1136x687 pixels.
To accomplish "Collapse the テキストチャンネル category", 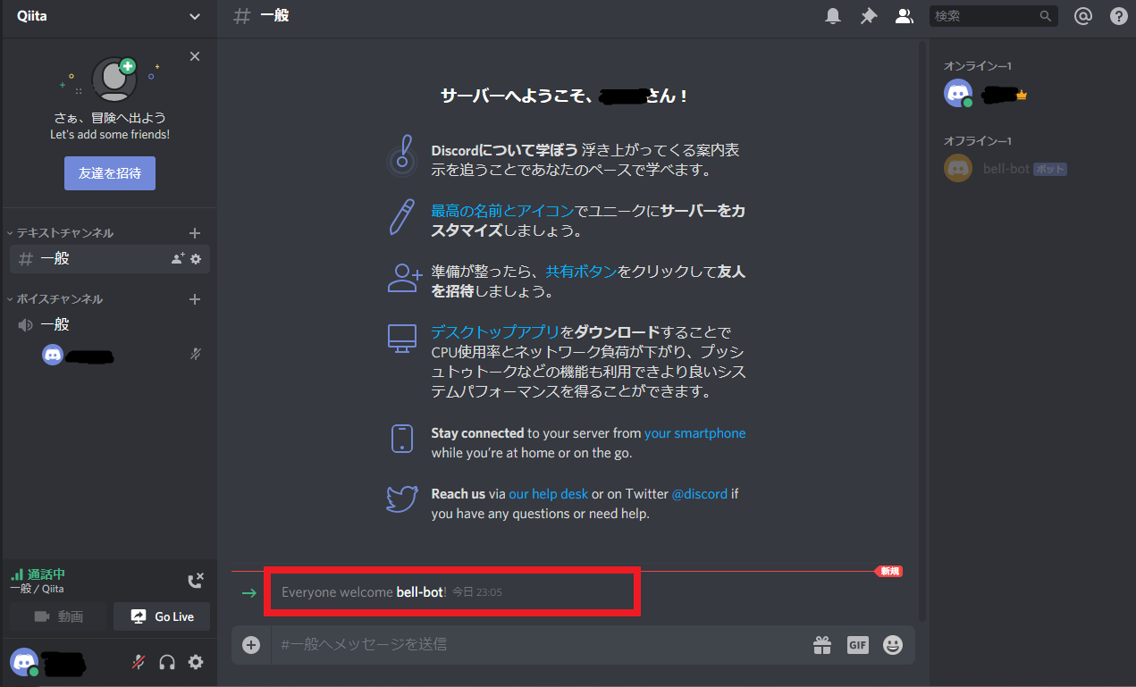I will click(61, 233).
